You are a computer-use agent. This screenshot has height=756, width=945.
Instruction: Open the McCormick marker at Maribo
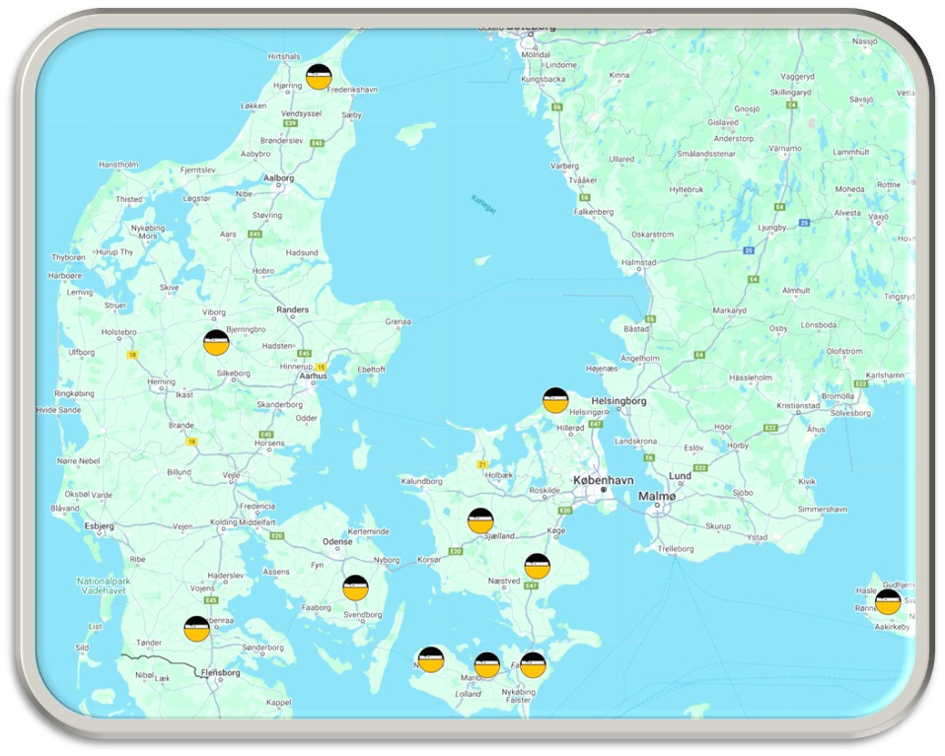[487, 665]
